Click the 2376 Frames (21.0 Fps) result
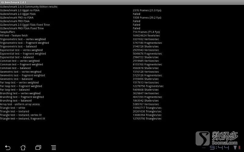Screen dimensions: 244x152 coord(147,10)
